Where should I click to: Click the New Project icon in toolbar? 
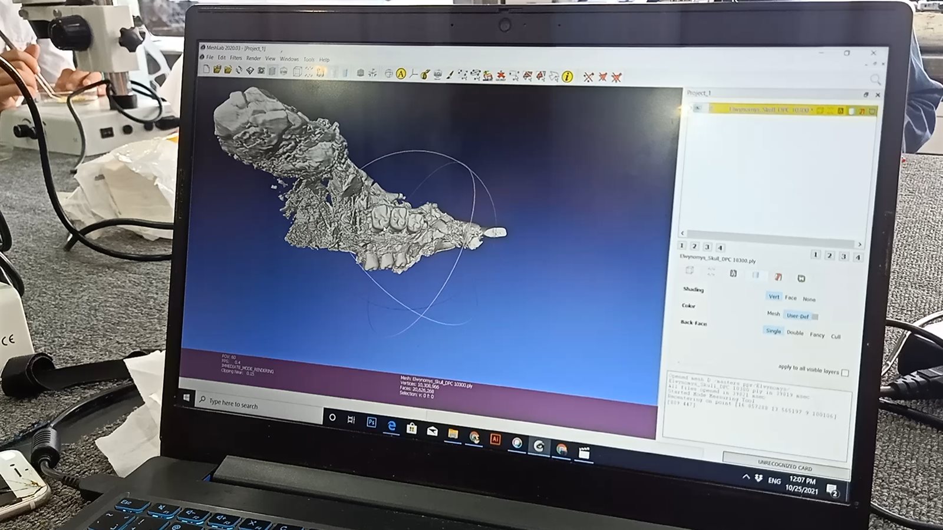point(206,69)
